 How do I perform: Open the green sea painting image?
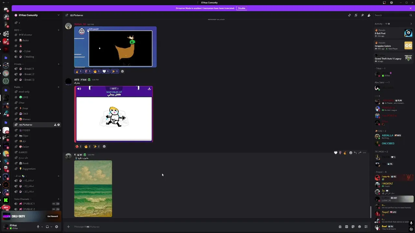pos(93,189)
